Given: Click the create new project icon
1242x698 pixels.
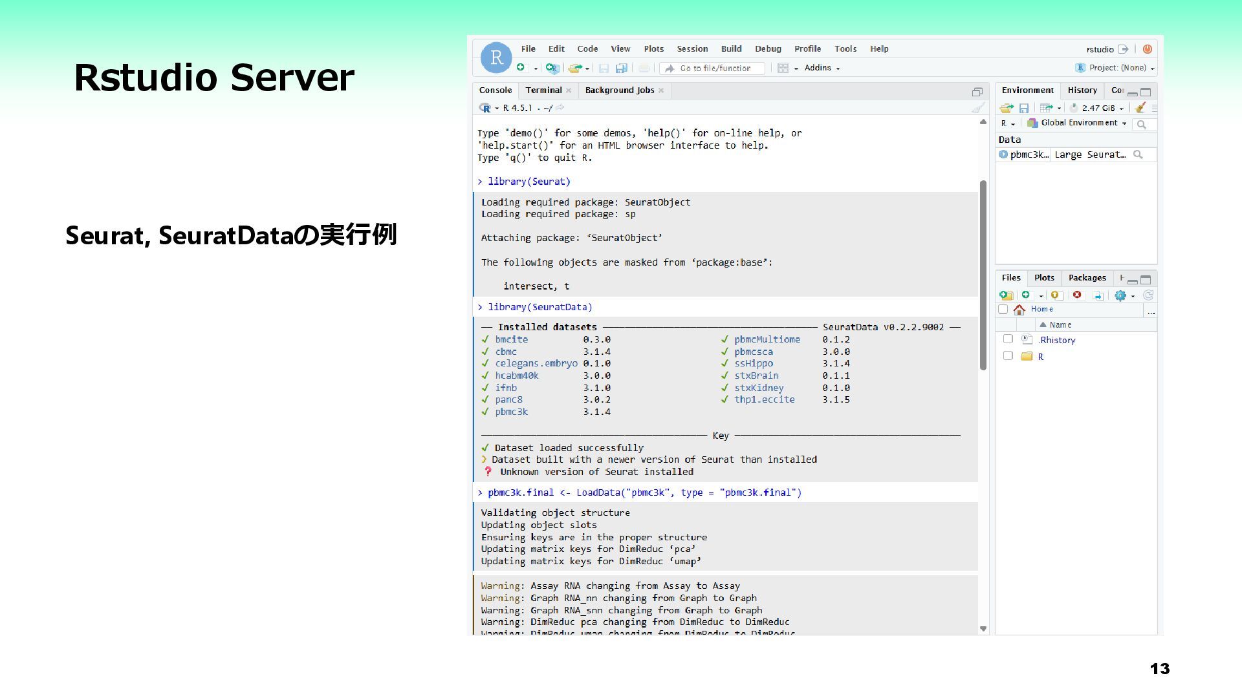Looking at the screenshot, I should 551,68.
